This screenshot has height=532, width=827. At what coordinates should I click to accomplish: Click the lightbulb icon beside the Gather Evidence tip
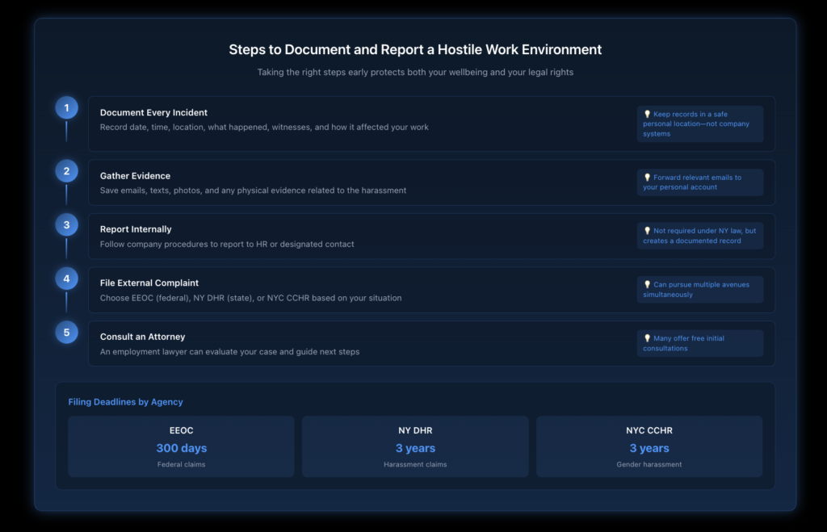(x=646, y=178)
